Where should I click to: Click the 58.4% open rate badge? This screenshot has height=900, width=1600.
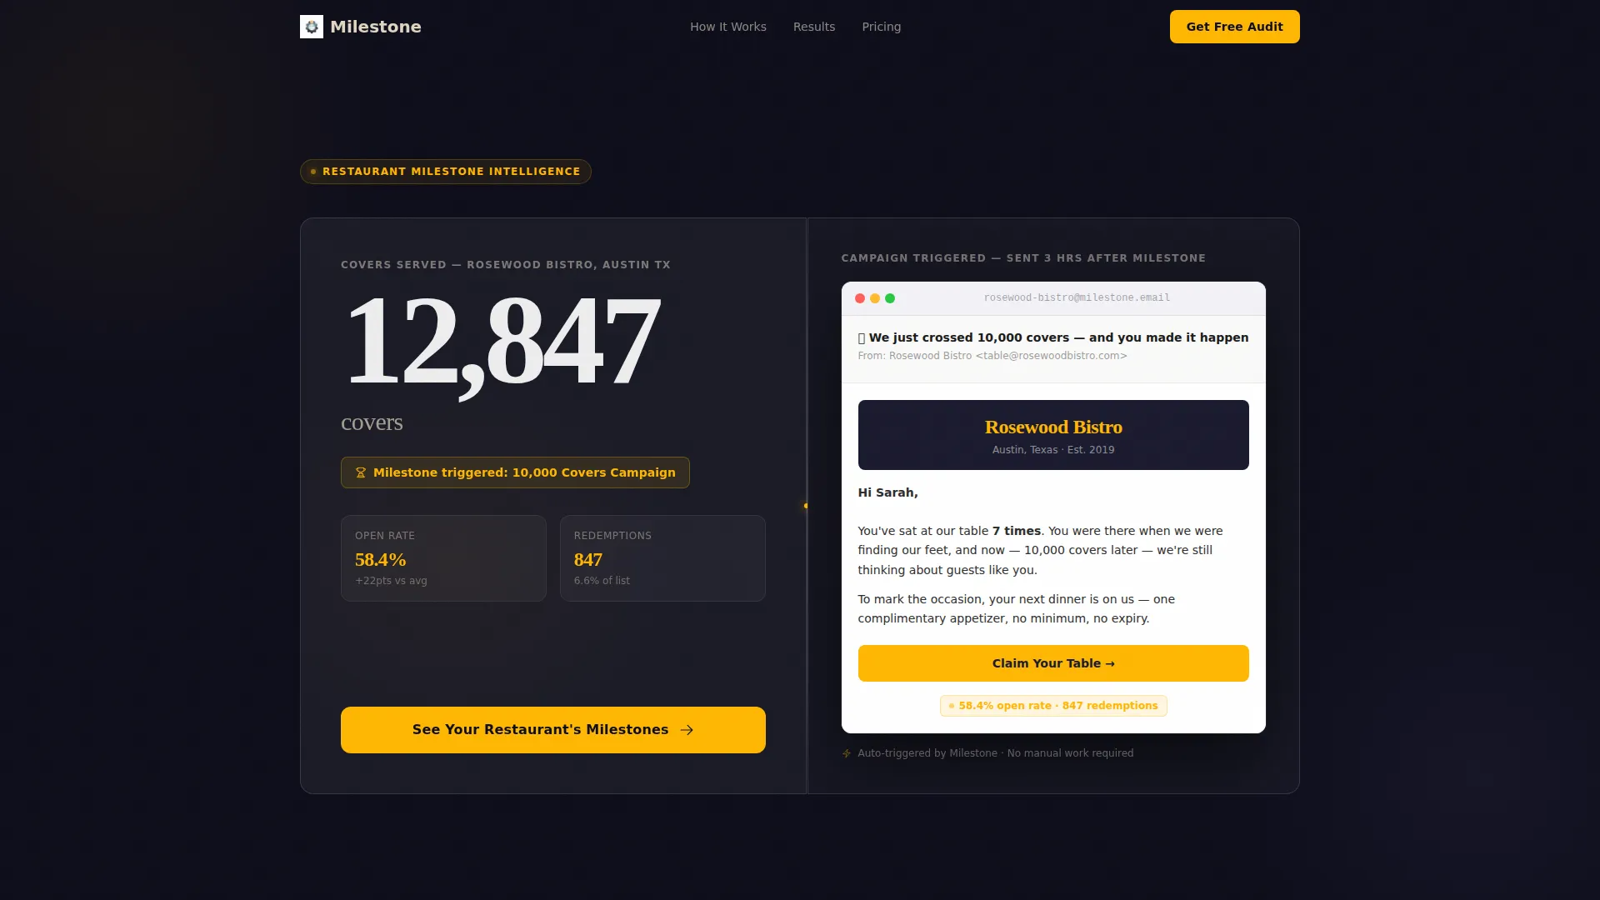1053,706
